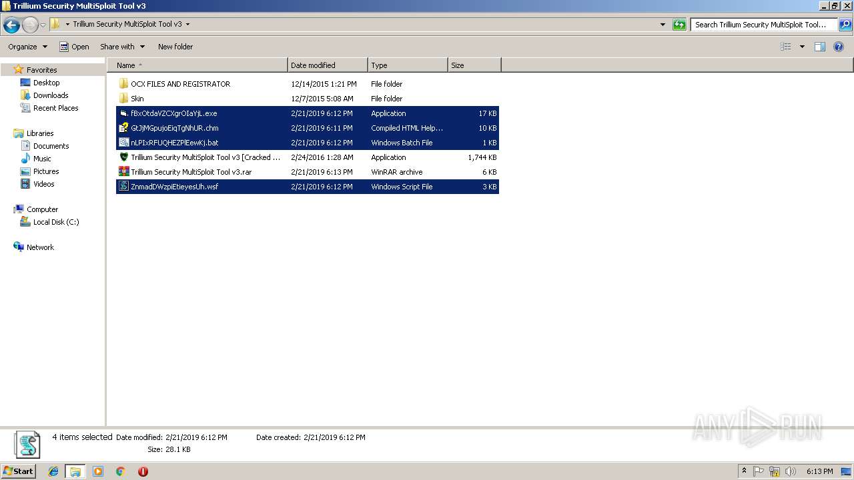This screenshot has height=480, width=854.
Task: Click the 6:13 PM clock
Action: (x=819, y=471)
